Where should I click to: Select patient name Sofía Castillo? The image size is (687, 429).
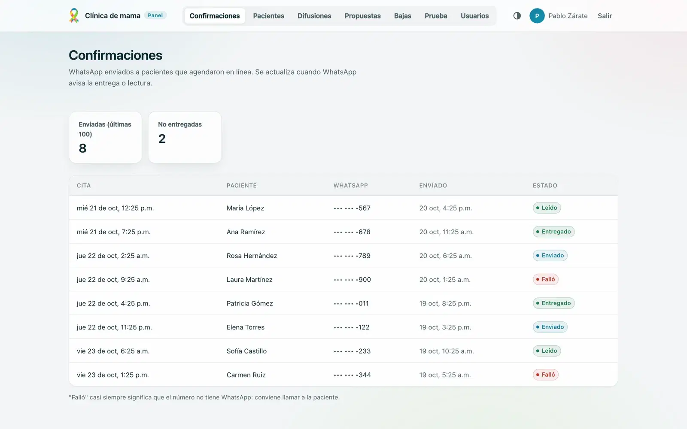pyautogui.click(x=246, y=351)
